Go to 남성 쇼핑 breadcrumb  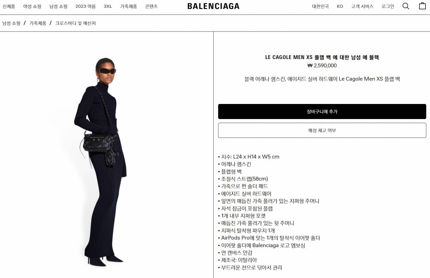pos(11,23)
